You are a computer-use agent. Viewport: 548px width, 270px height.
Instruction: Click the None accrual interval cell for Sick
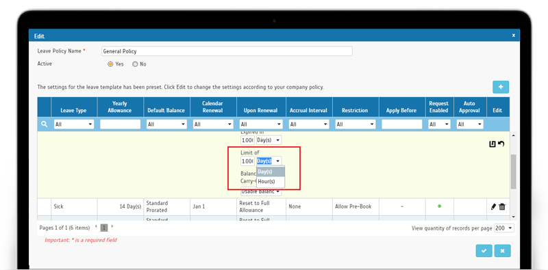point(309,206)
